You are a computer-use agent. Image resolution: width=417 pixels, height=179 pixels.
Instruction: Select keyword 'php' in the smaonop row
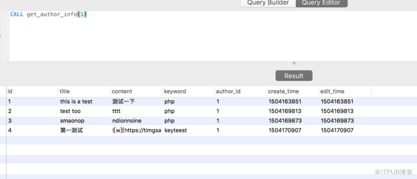pyautogui.click(x=170, y=121)
